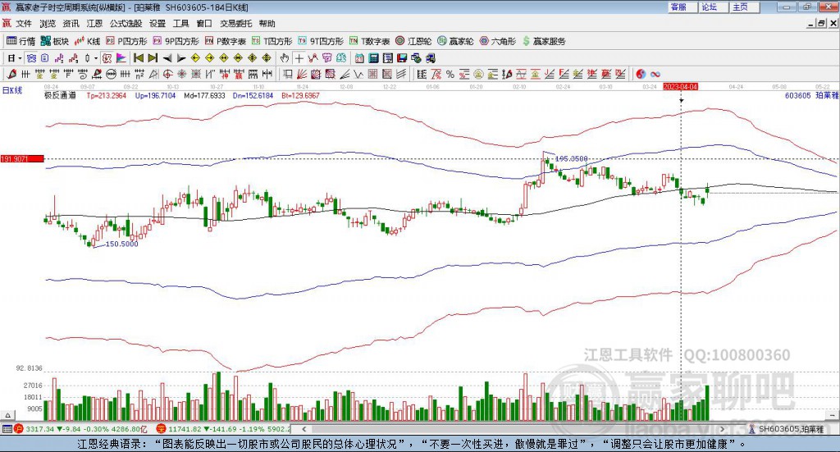Click the Tp=213.2964 indicator value
This screenshot has height=452, width=840.
(x=107, y=95)
